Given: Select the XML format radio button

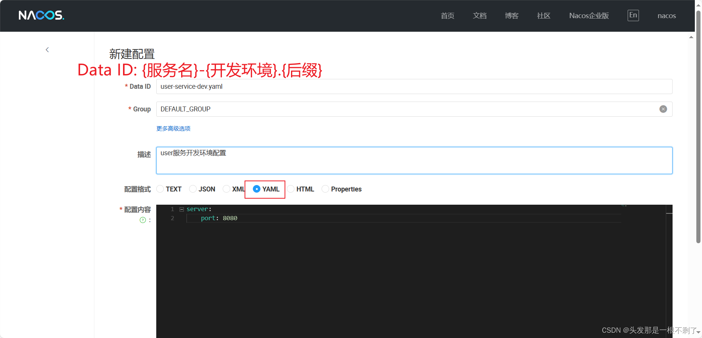Looking at the screenshot, I should tap(226, 189).
